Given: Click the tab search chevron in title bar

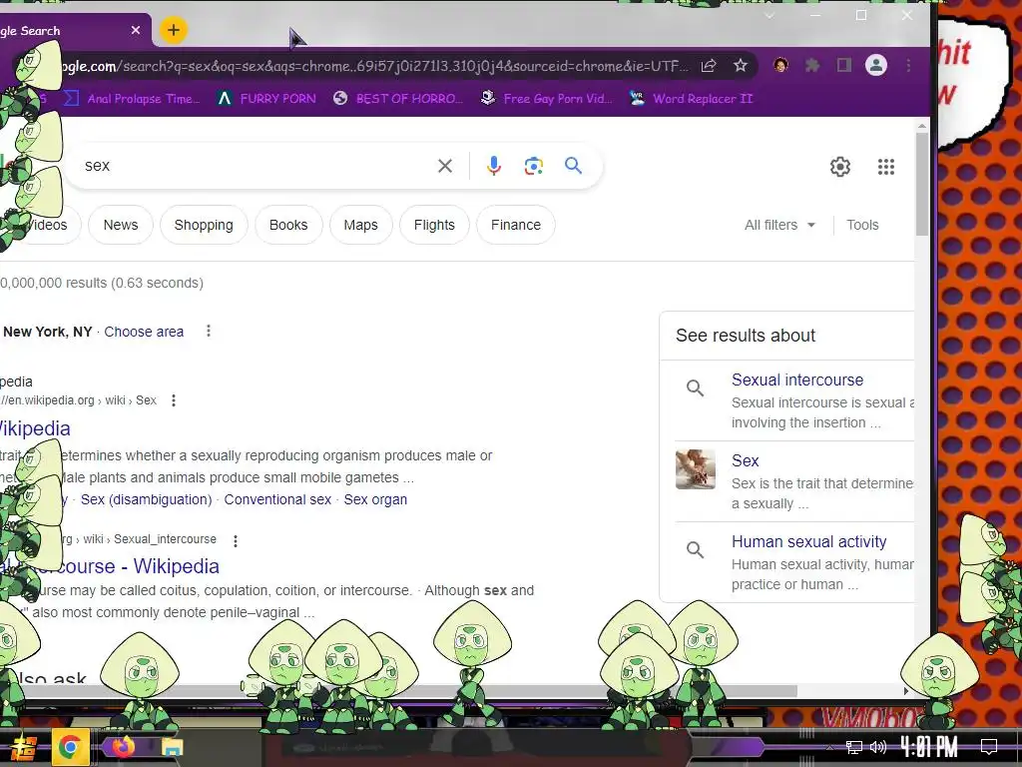Looking at the screenshot, I should pyautogui.click(x=769, y=15).
